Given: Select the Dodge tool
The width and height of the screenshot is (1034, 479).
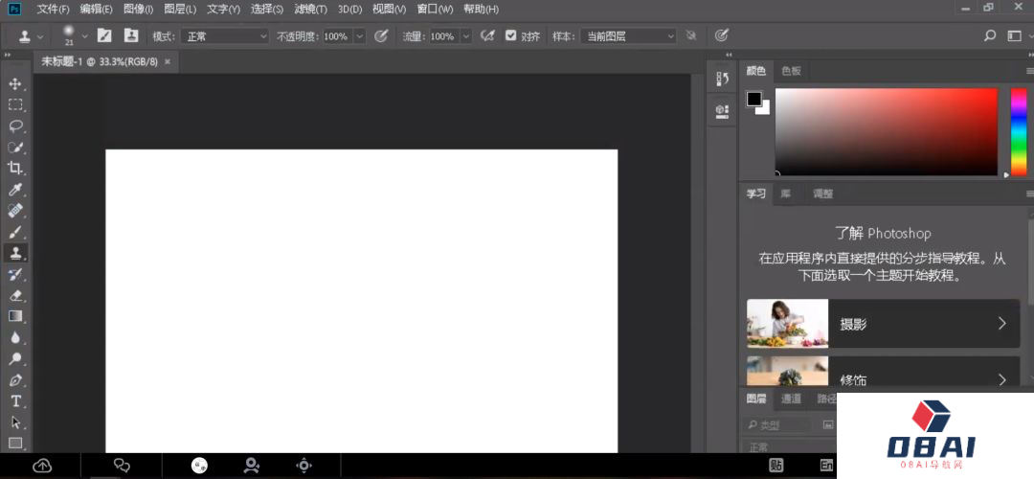Looking at the screenshot, I should pos(15,359).
